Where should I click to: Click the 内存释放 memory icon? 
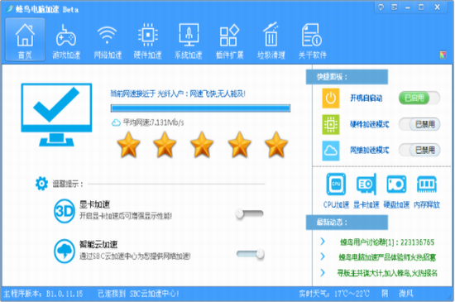coord(427,184)
